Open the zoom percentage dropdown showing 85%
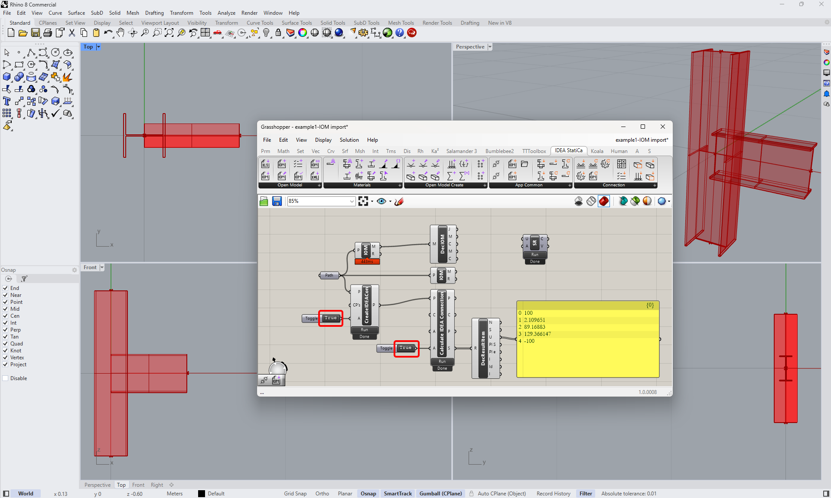Viewport: 831px width, 498px height. coord(352,201)
